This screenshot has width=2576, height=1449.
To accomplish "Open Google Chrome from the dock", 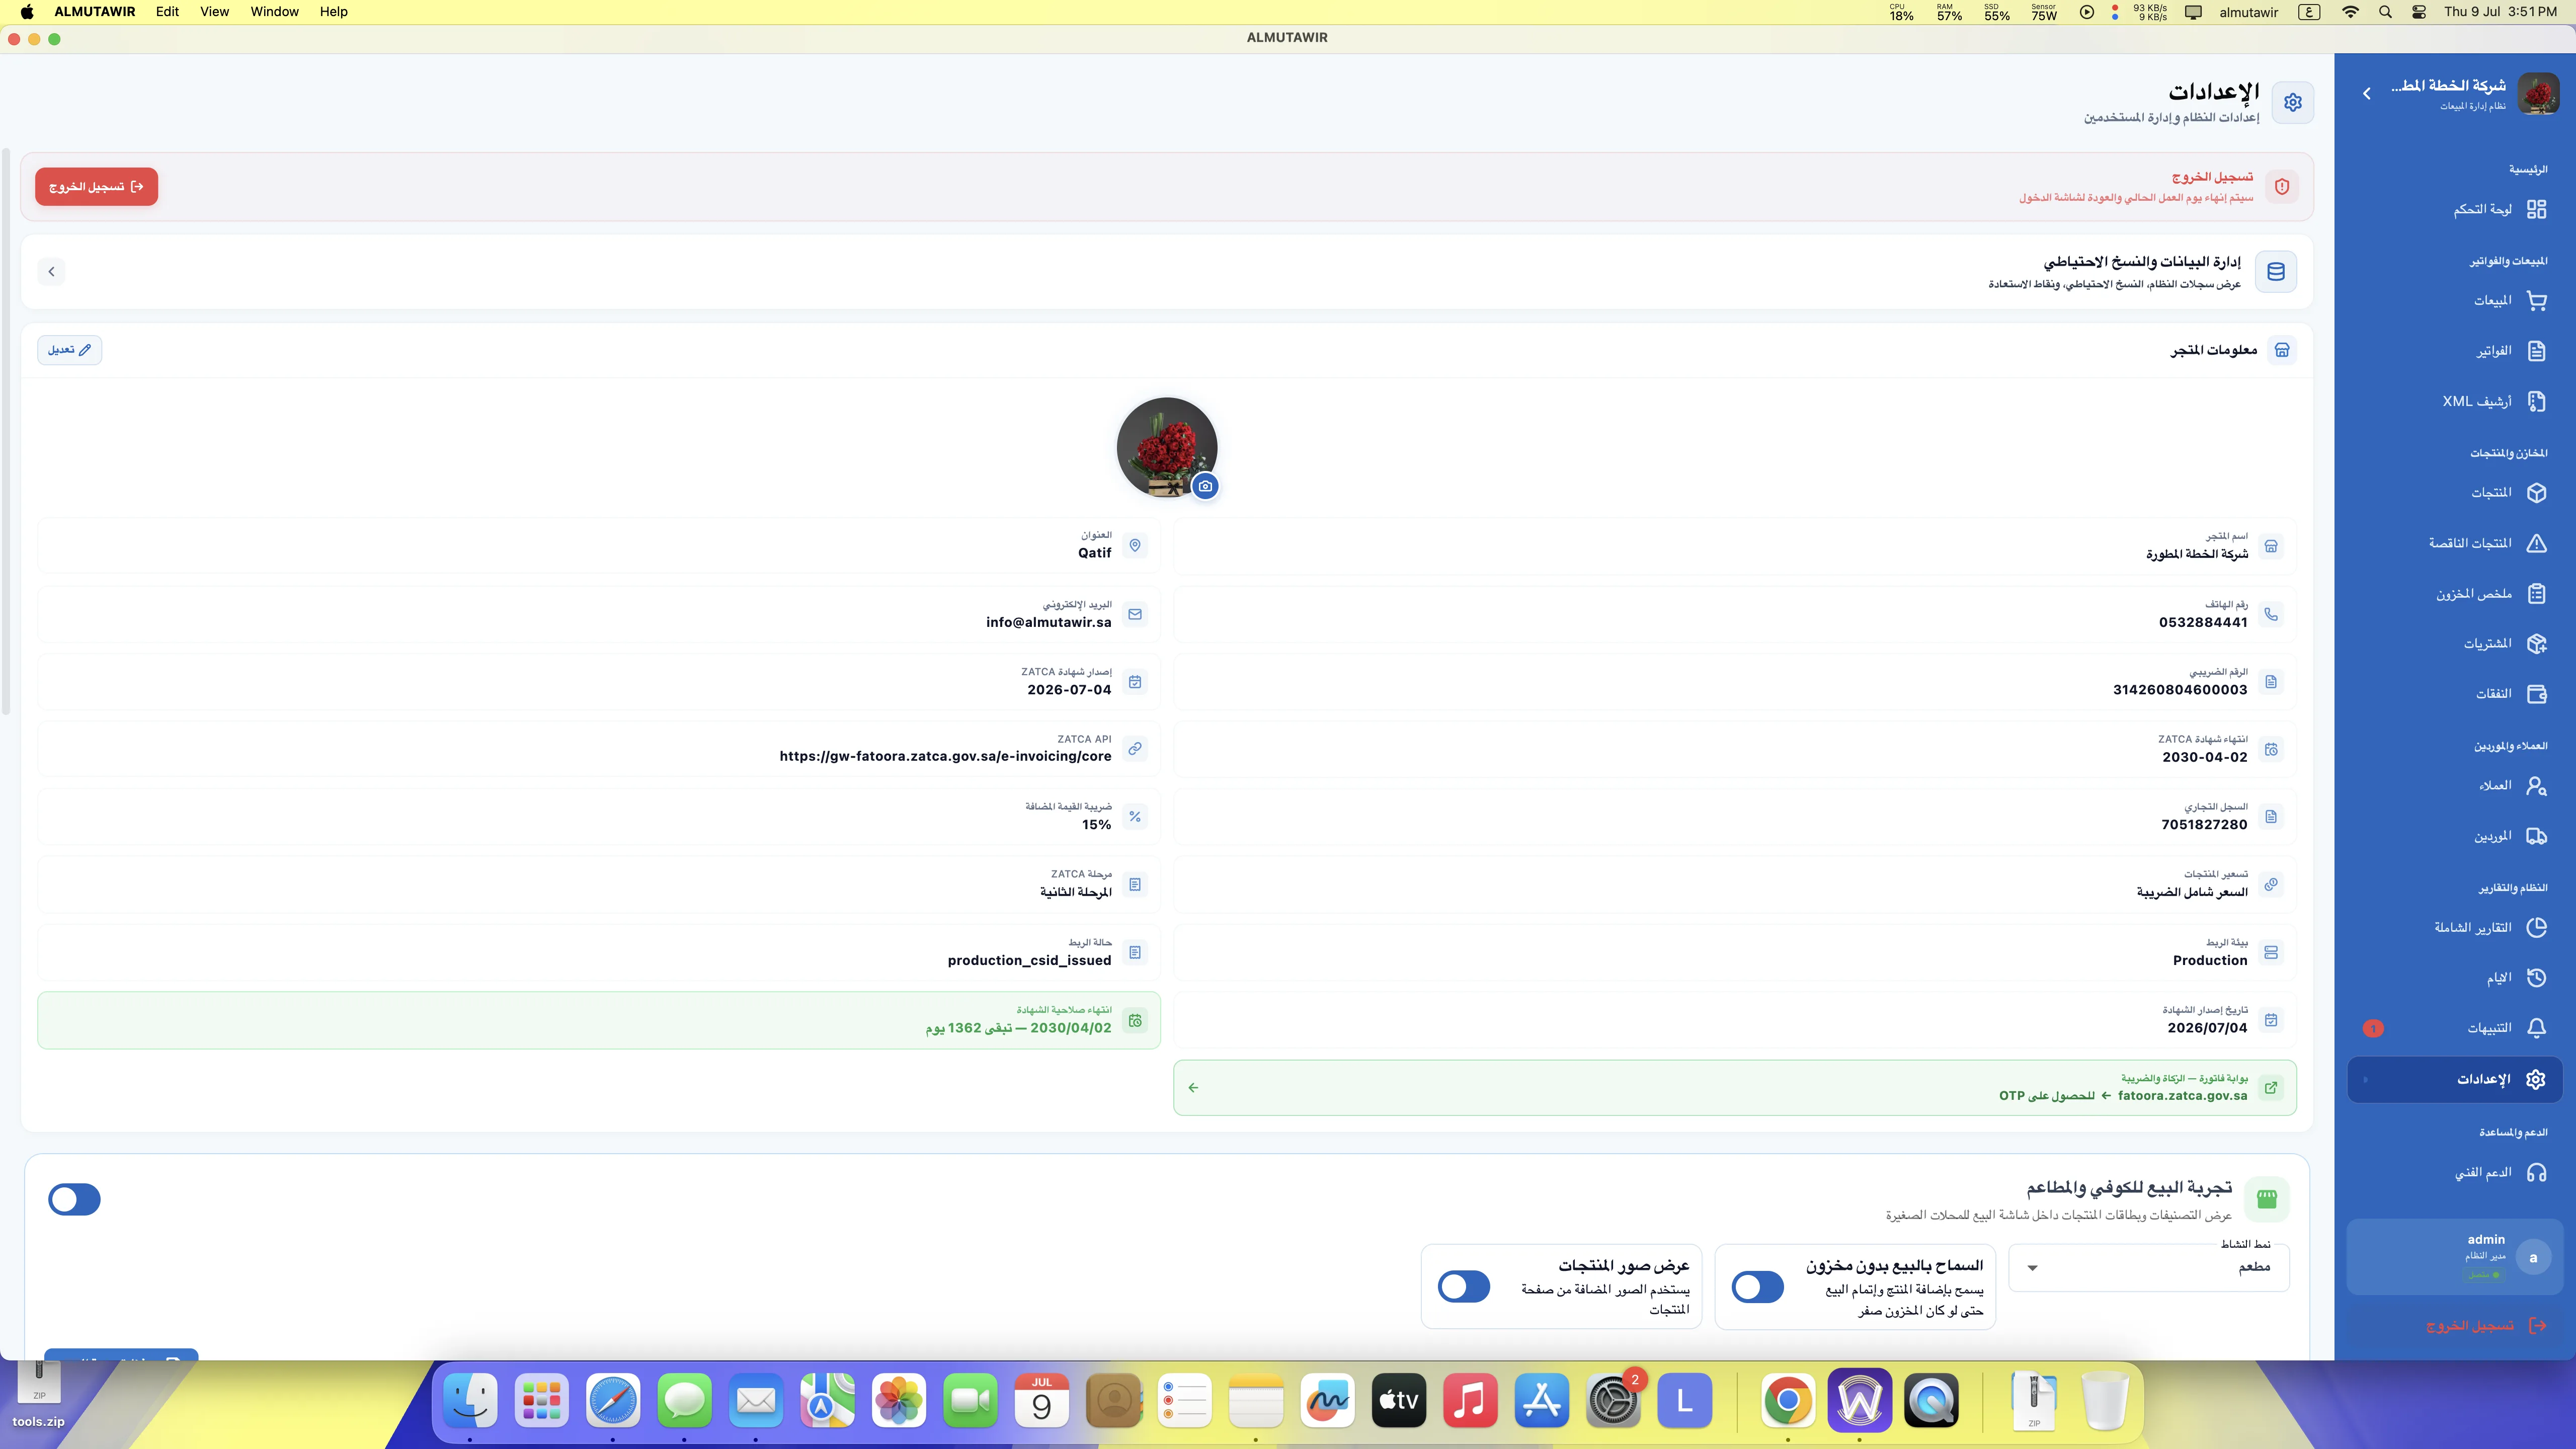I will [x=1788, y=1400].
